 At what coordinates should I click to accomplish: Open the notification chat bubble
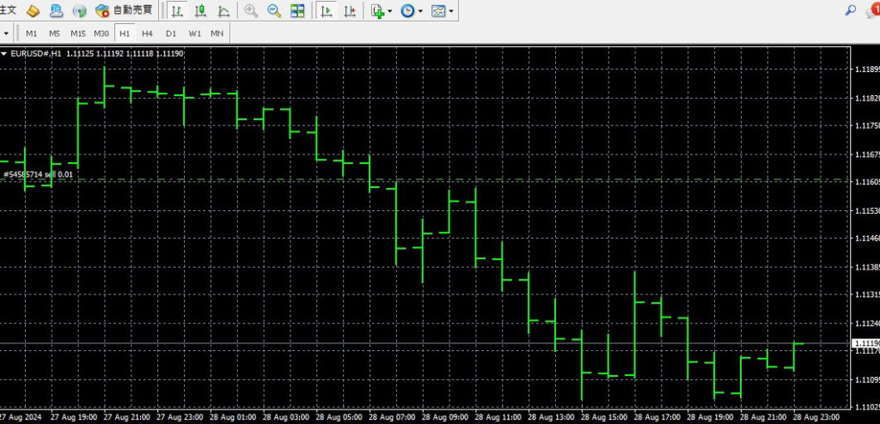pos(872,9)
